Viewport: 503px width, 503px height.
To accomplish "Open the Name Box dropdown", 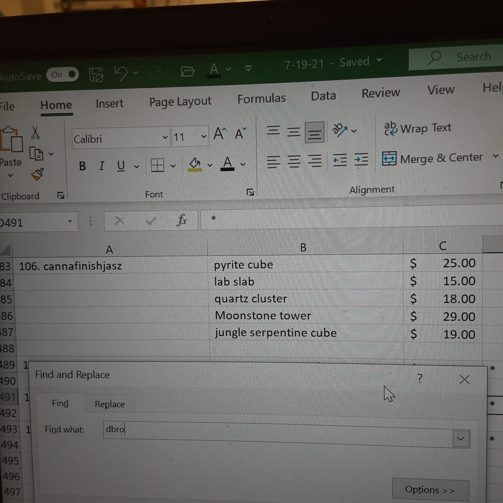I will (70, 222).
